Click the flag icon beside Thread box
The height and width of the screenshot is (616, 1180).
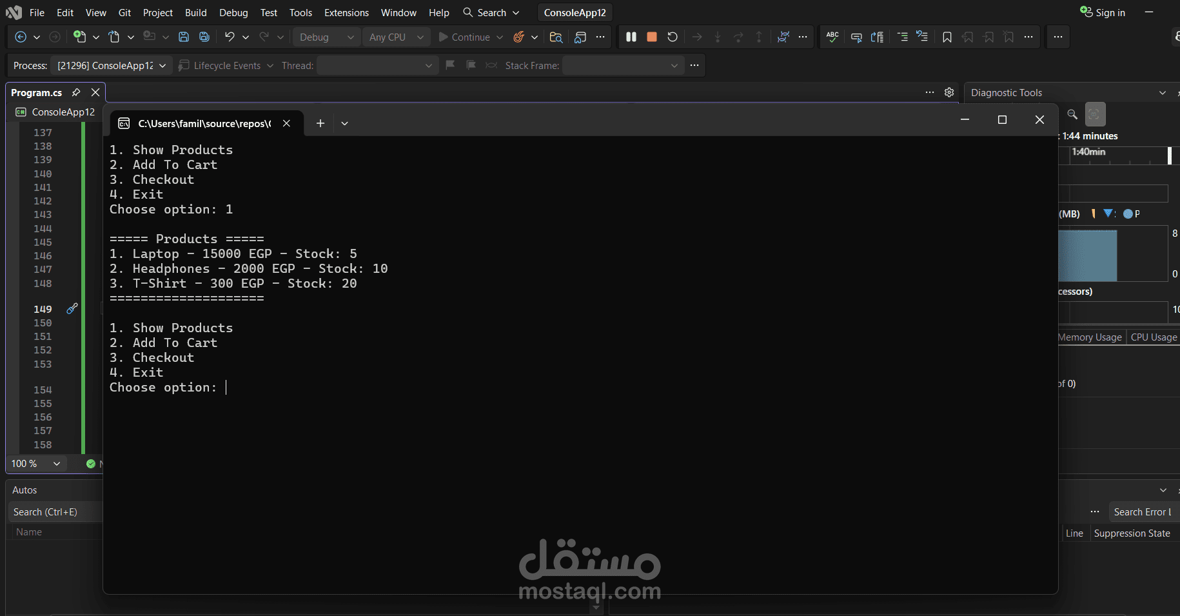point(451,65)
